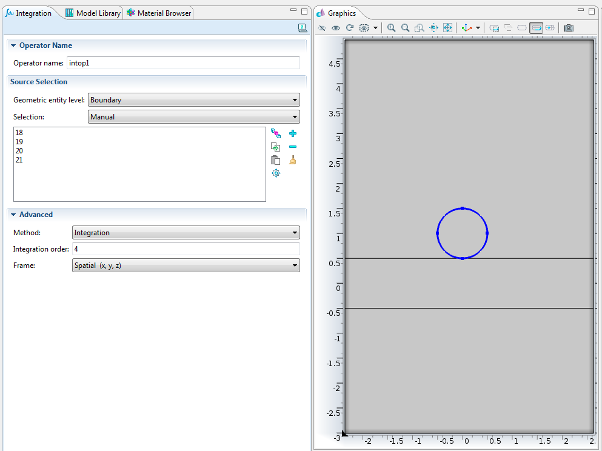The width and height of the screenshot is (602, 451).
Task: Click the Zoom Extents toolbar icon
Action: (447, 28)
